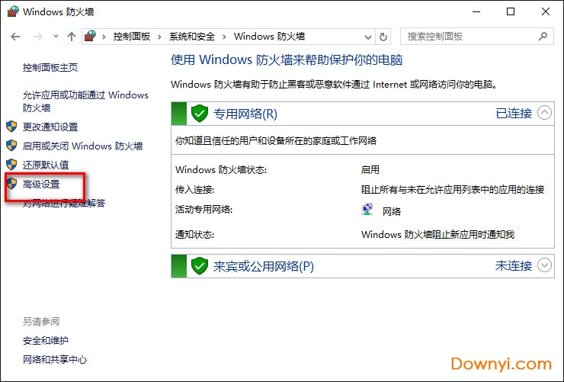Collapse the 专用网络 section chevron
The width and height of the screenshot is (564, 382).
click(544, 113)
